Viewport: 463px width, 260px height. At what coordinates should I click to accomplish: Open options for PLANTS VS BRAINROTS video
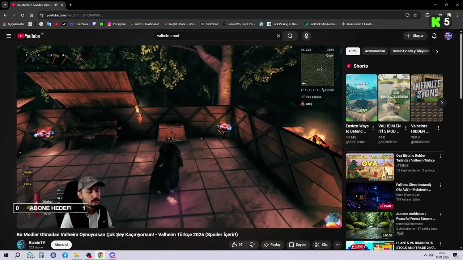pyautogui.click(x=441, y=244)
